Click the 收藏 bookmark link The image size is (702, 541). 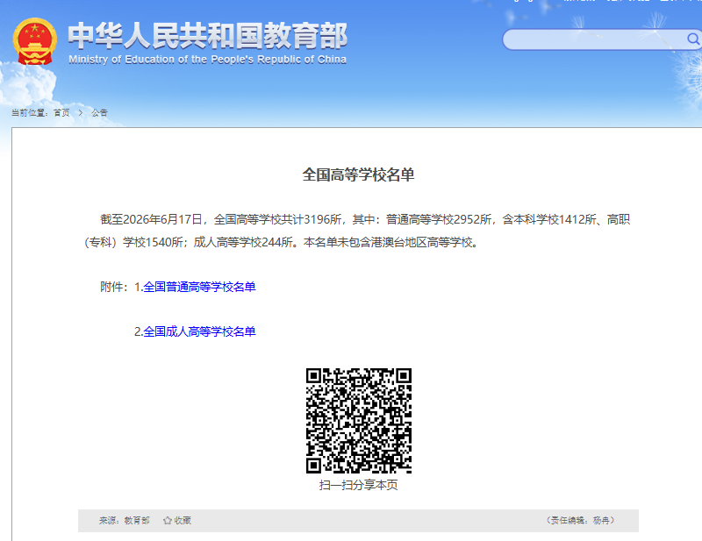click(183, 521)
